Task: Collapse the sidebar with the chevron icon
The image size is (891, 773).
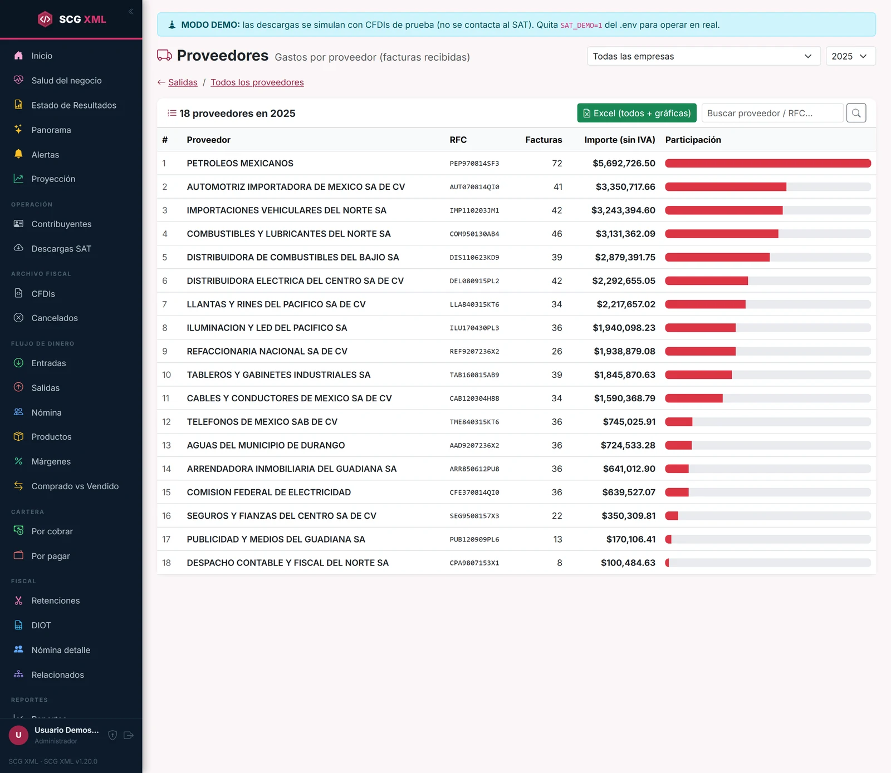Action: click(131, 11)
